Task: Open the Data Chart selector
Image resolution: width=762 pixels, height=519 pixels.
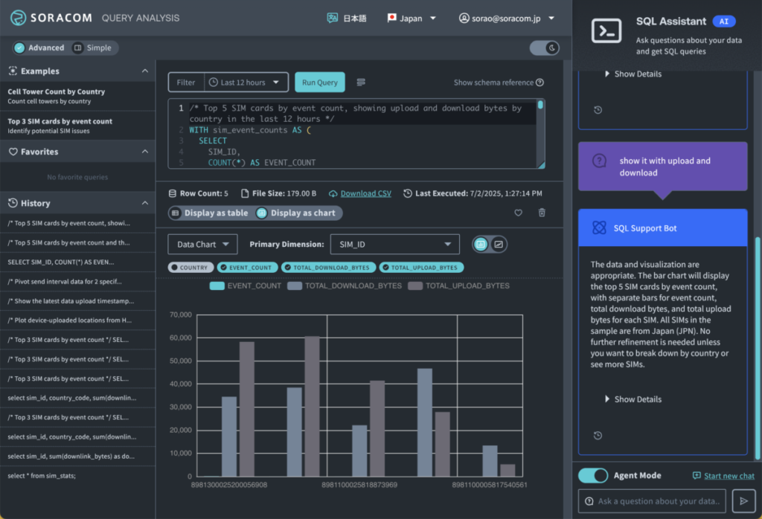Action: point(202,243)
